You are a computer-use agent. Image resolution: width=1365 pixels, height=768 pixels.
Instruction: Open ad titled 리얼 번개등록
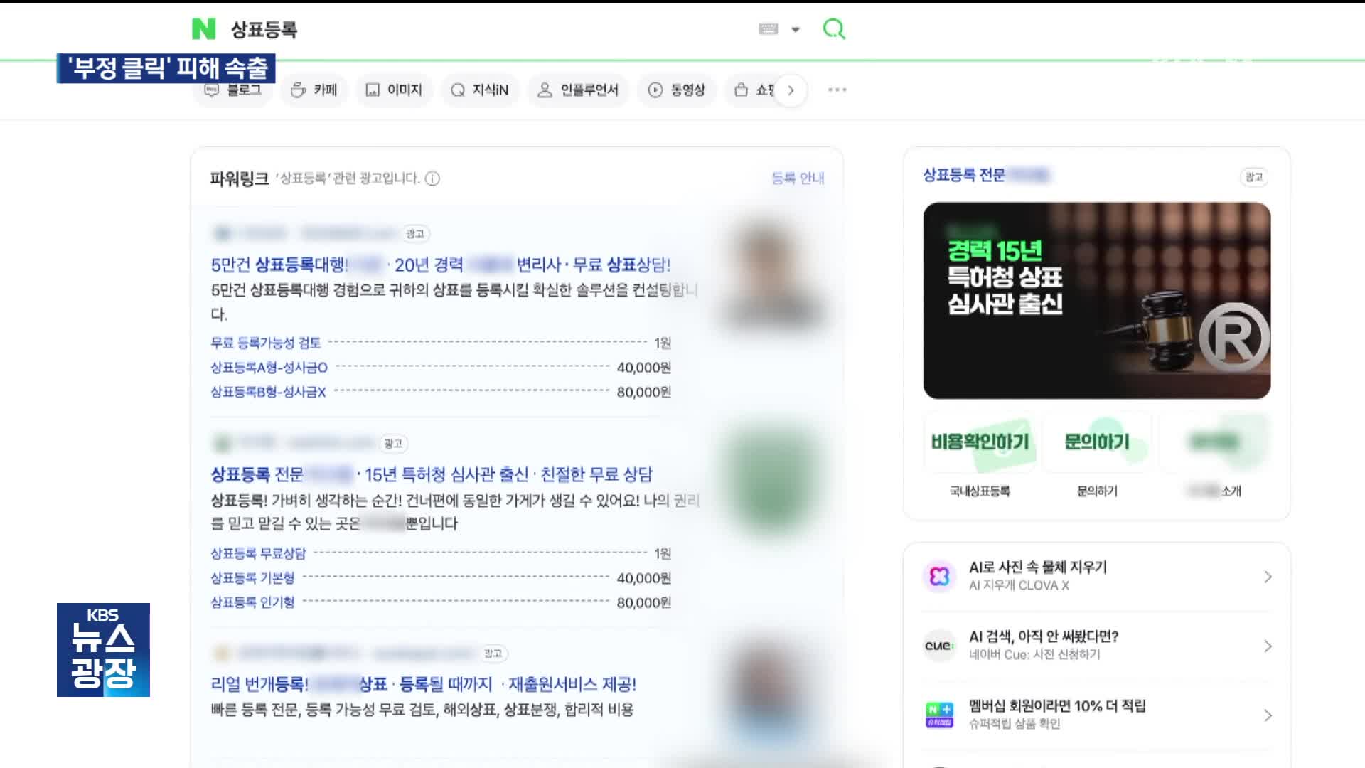pyautogui.click(x=424, y=684)
